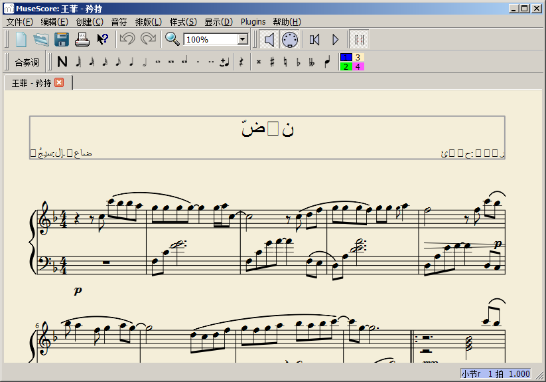Select the 16th note duration
The height and width of the screenshot is (382, 546).
click(x=105, y=62)
